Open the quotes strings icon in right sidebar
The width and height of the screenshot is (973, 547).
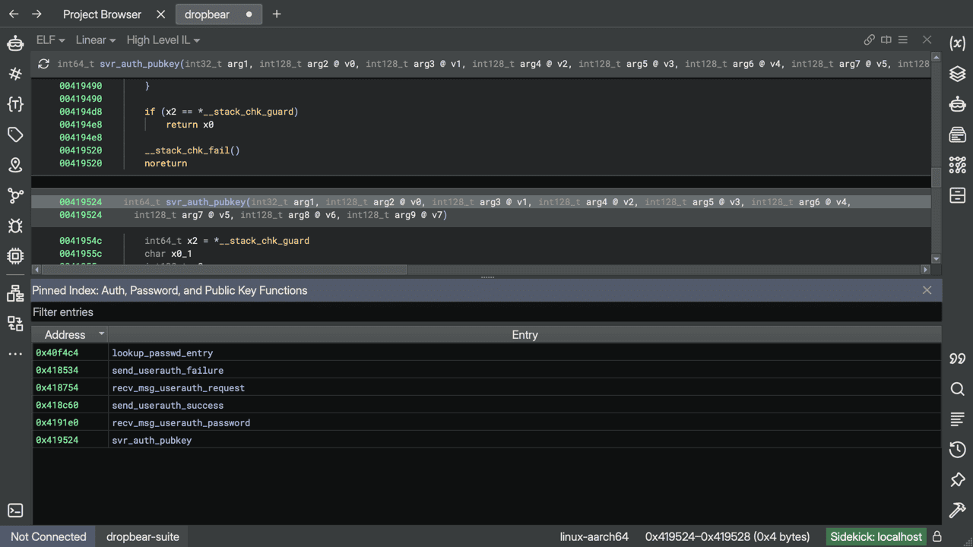(958, 359)
